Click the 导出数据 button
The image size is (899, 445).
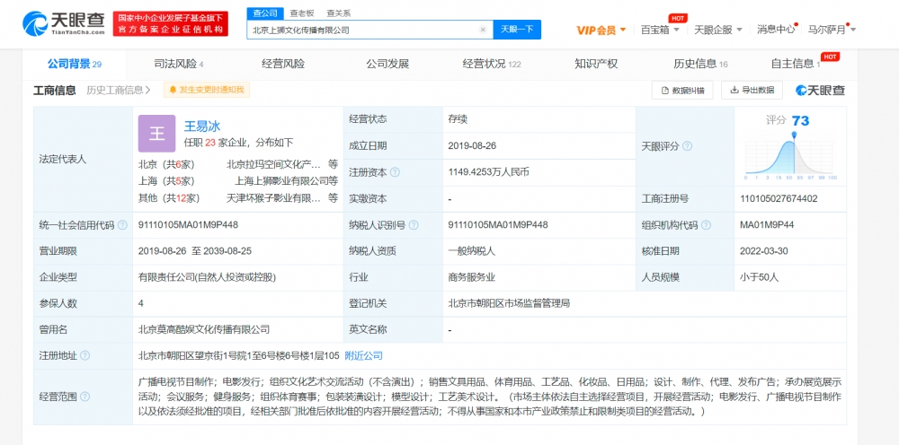(x=752, y=90)
